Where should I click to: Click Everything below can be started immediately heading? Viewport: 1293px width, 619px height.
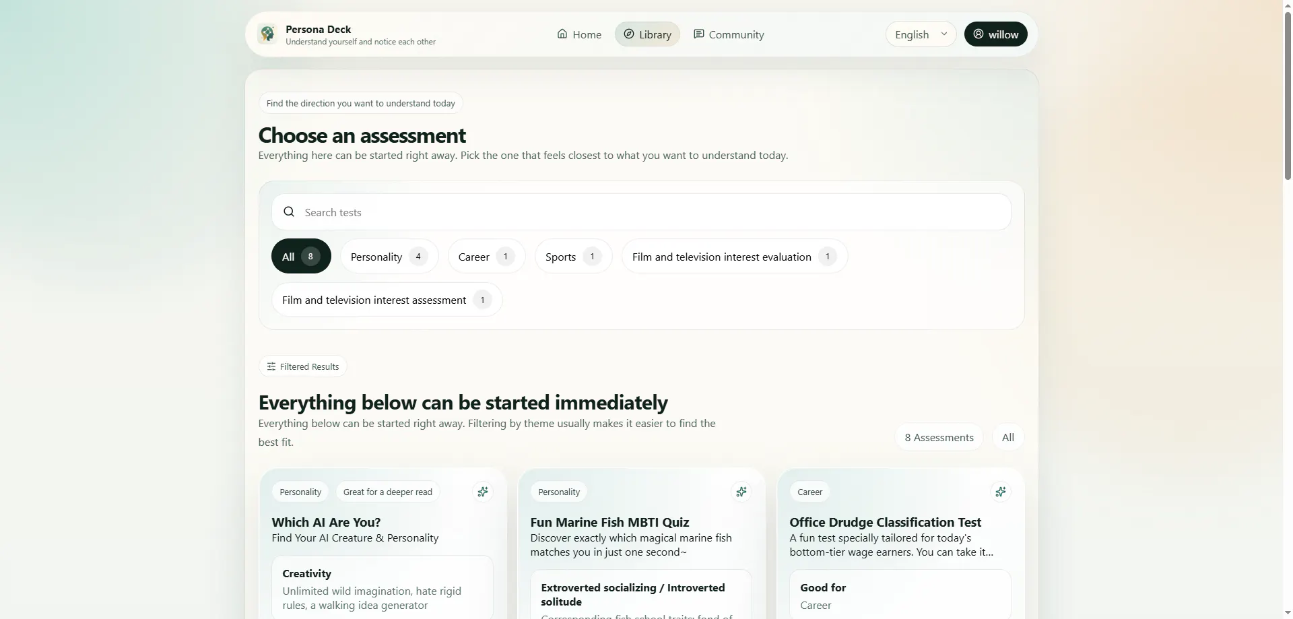coord(463,403)
